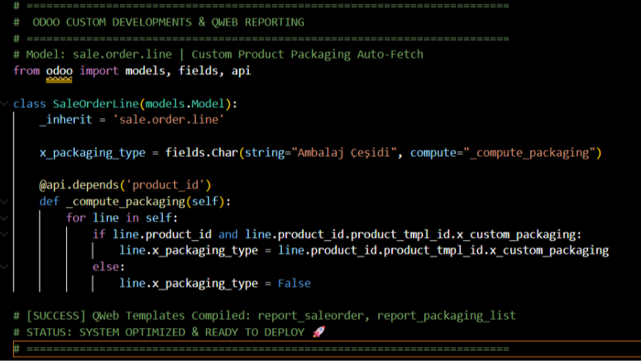Click the "Ambalaj Çeşidi" string
This screenshot has width=641, height=361.
[x=343, y=152]
